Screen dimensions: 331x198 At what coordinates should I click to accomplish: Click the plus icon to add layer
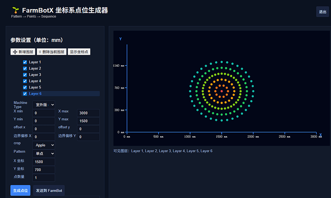pos(15,52)
